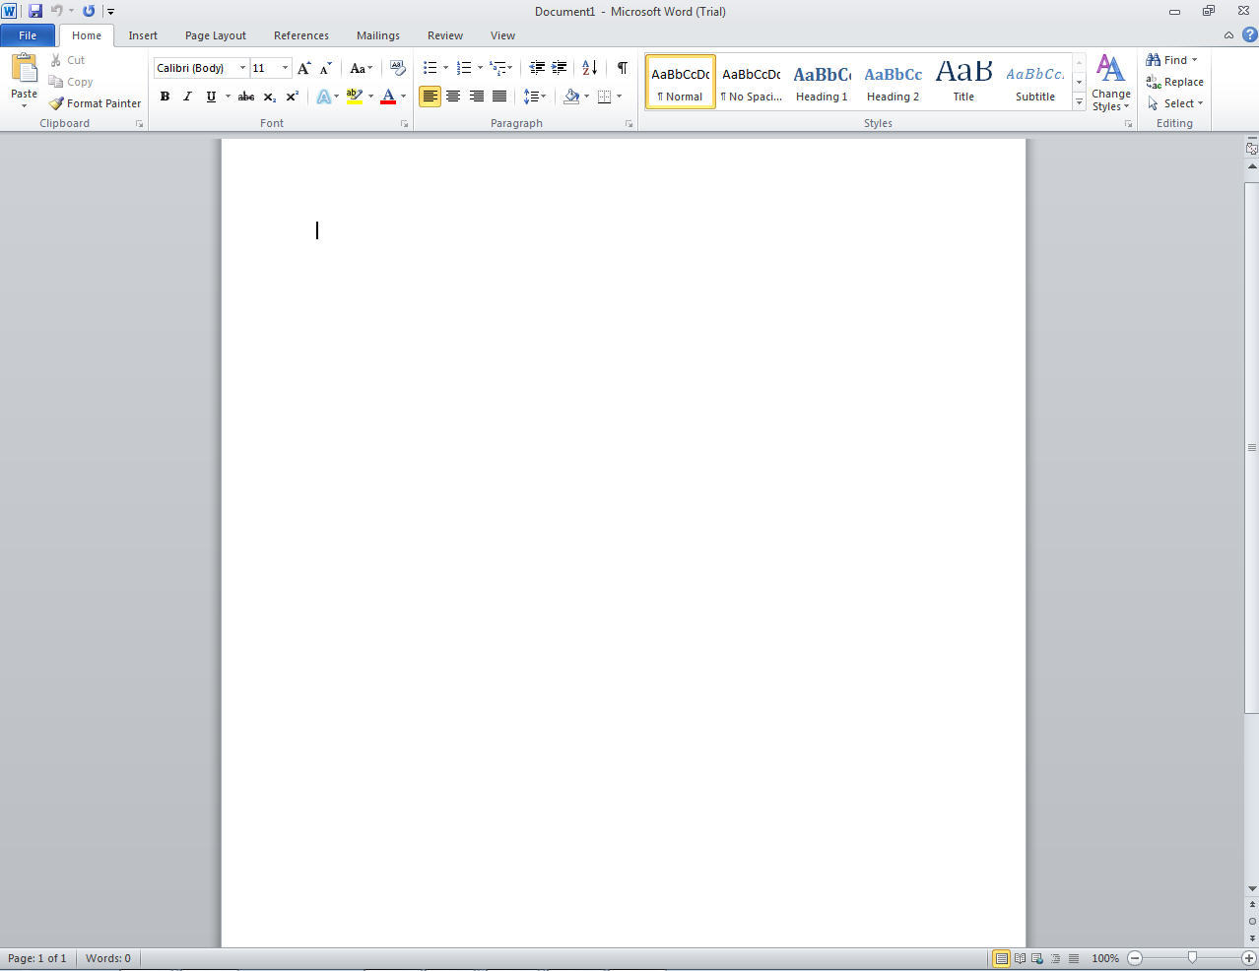Screen dimensions: 1259x971
Task: Click the Save icon in Quick Access toolbar
Action: pyautogui.click(x=35, y=11)
